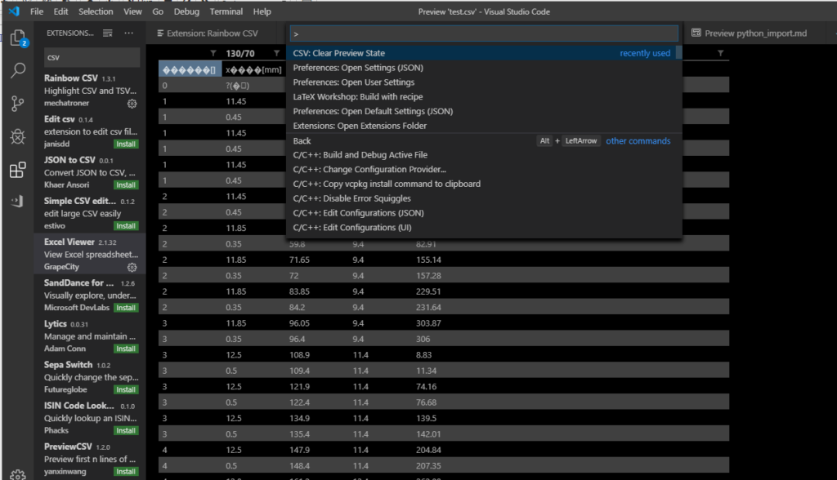Click table cell with value 303.87
This screenshot has height=480, width=837.
point(428,323)
